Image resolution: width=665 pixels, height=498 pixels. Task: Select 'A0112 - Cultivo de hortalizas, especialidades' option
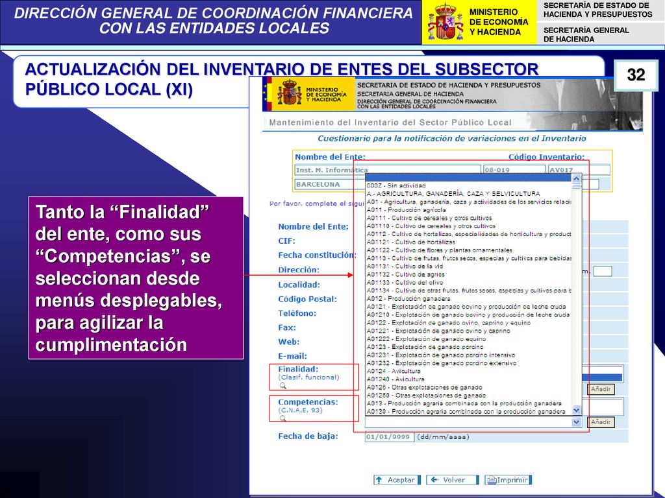tap(469, 233)
